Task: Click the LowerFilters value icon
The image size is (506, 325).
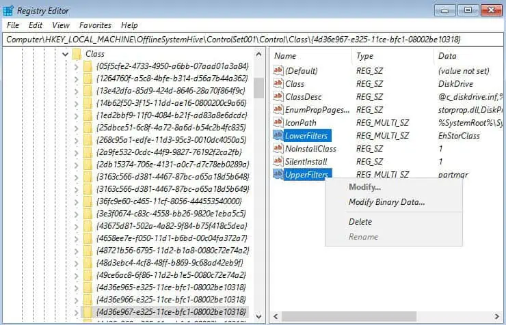Action: (x=278, y=135)
